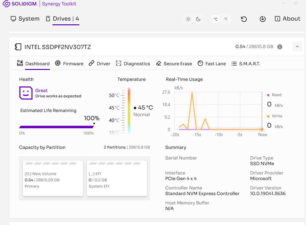Viewport: 306px width, 225px height.
Task: Click the 45 °C temperature reading
Action: point(146,108)
